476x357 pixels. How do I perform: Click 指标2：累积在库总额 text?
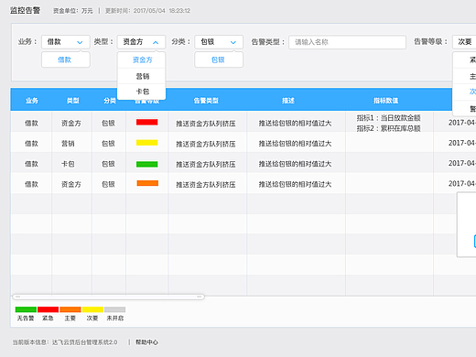click(x=388, y=128)
